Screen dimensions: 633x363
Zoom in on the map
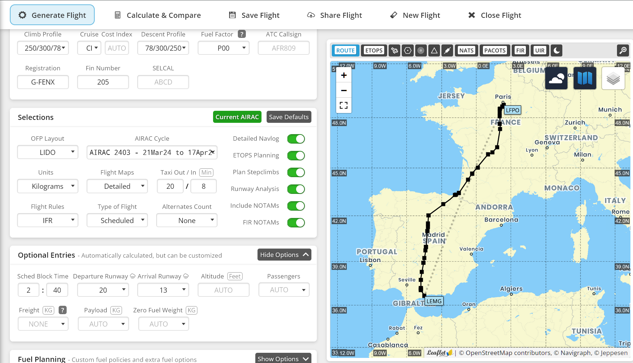point(344,75)
